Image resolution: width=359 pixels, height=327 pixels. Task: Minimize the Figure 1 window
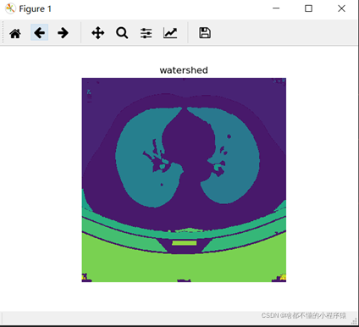[276, 8]
